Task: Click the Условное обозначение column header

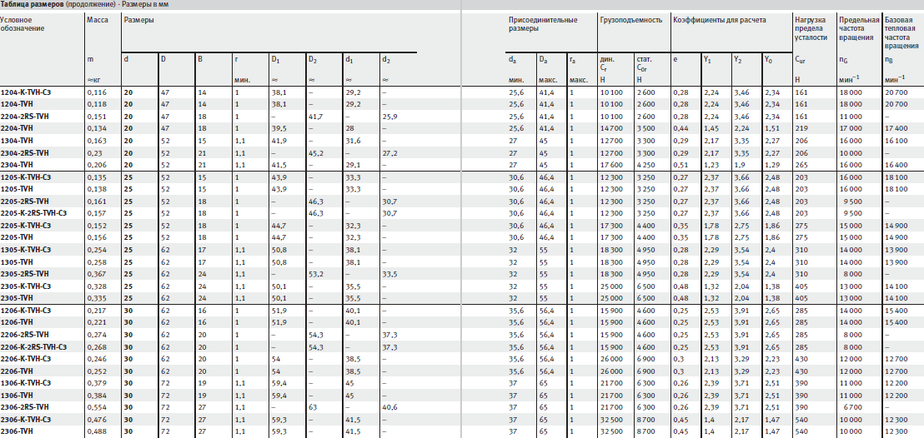Action: click(23, 24)
